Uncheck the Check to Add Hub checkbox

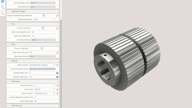point(43,28)
